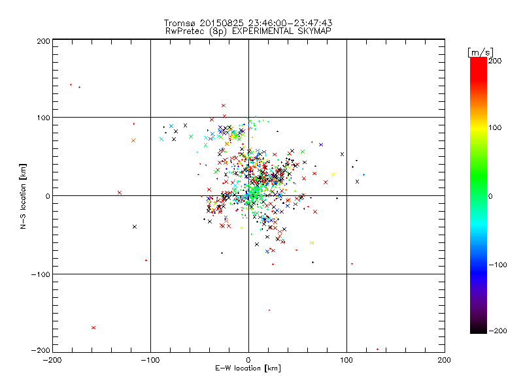Viewport: 523px width, 392px height.
Task: Click the lone black X marker in the lower-left quadrant
Action: click(135, 227)
